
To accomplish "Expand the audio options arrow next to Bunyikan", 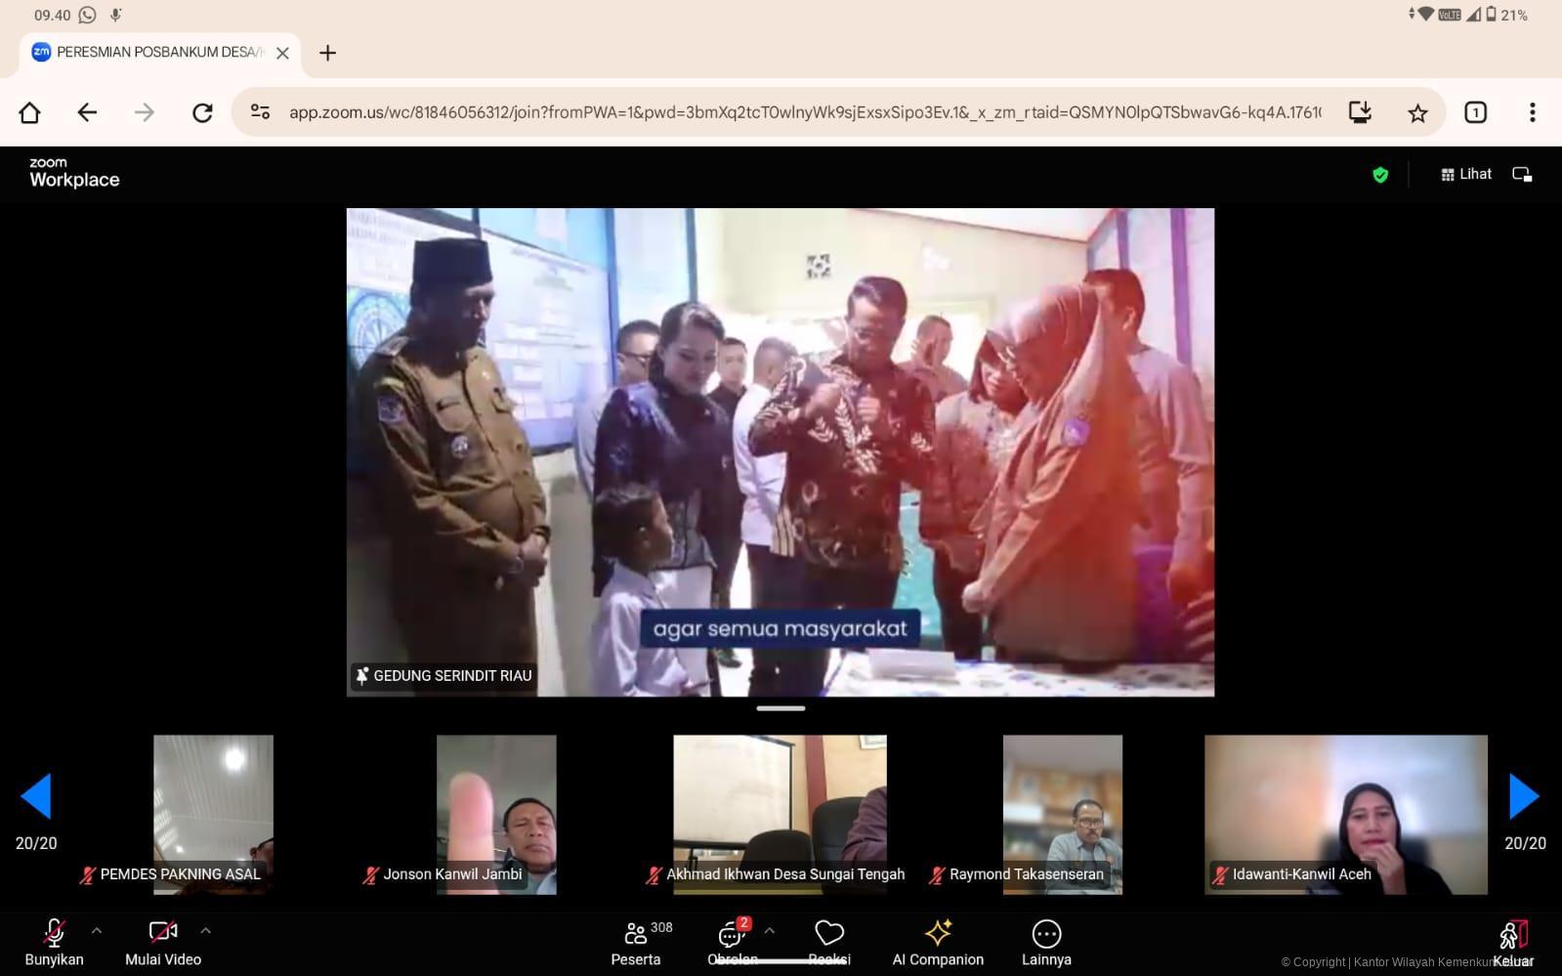I will pos(97,931).
